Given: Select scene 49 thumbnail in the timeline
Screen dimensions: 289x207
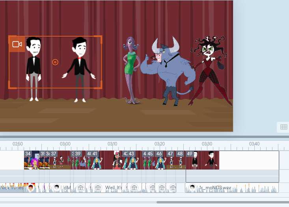Looking at the screenshot, I should coord(203,160).
